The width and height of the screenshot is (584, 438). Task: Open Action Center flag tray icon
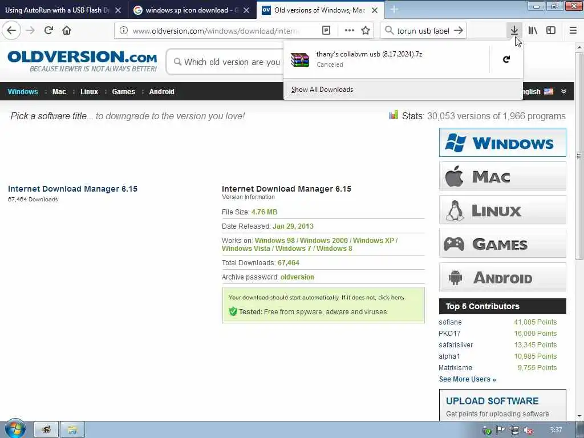[x=501, y=431]
